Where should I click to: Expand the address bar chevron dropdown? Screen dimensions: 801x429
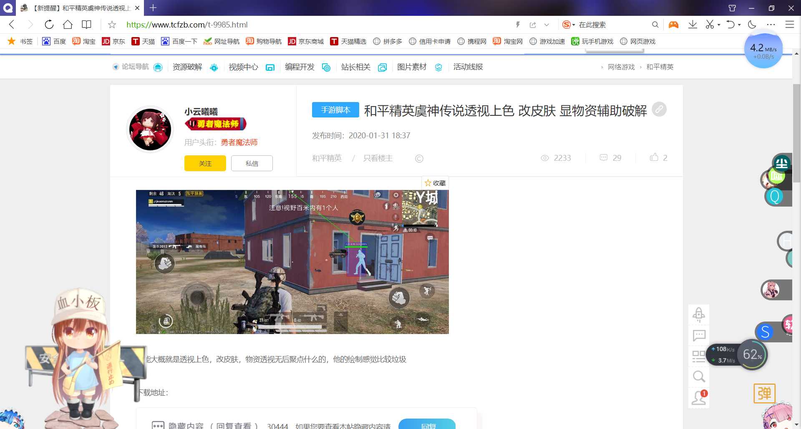[x=547, y=25]
